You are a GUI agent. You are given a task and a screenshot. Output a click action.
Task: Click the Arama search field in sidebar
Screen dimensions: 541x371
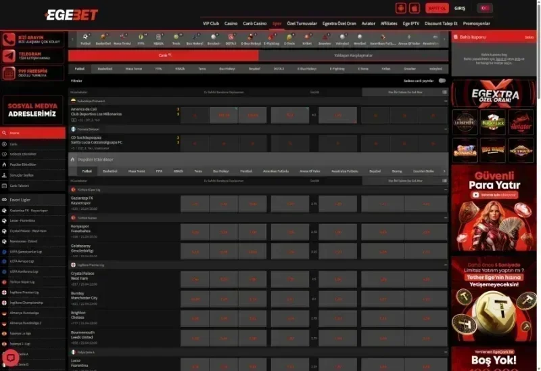coord(32,133)
